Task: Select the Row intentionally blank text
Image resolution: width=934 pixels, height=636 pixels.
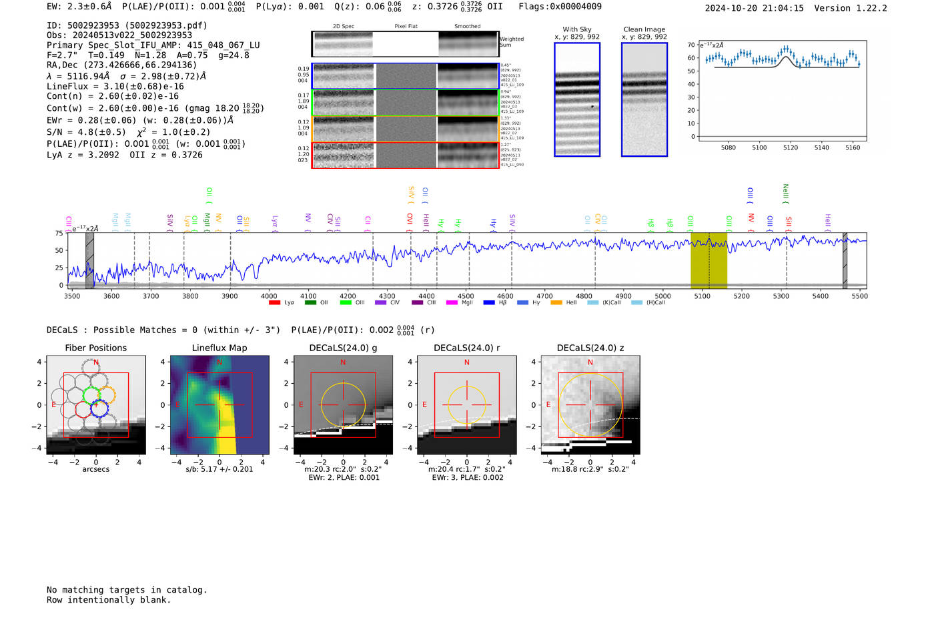Action: pyautogui.click(x=109, y=600)
